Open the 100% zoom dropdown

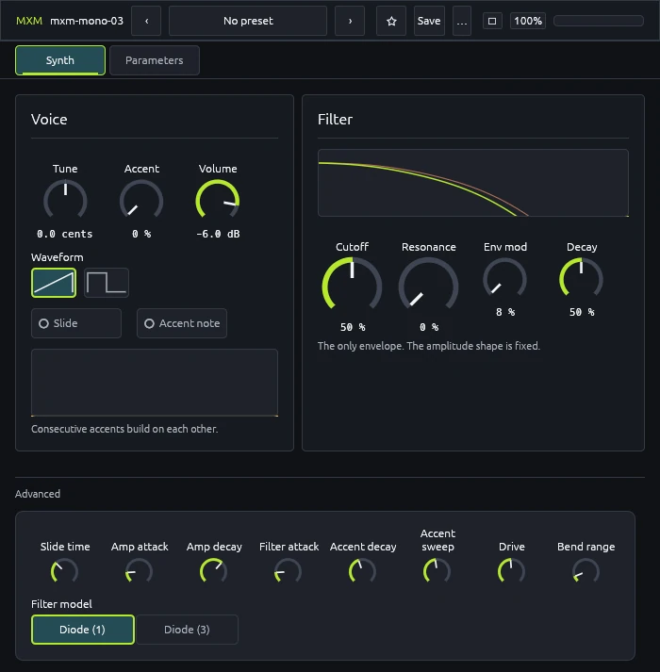[528, 21]
